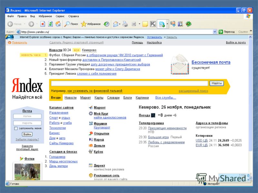Click the weather icon beside Погода
The height and width of the screenshot is (193, 258).
coord(153,115)
